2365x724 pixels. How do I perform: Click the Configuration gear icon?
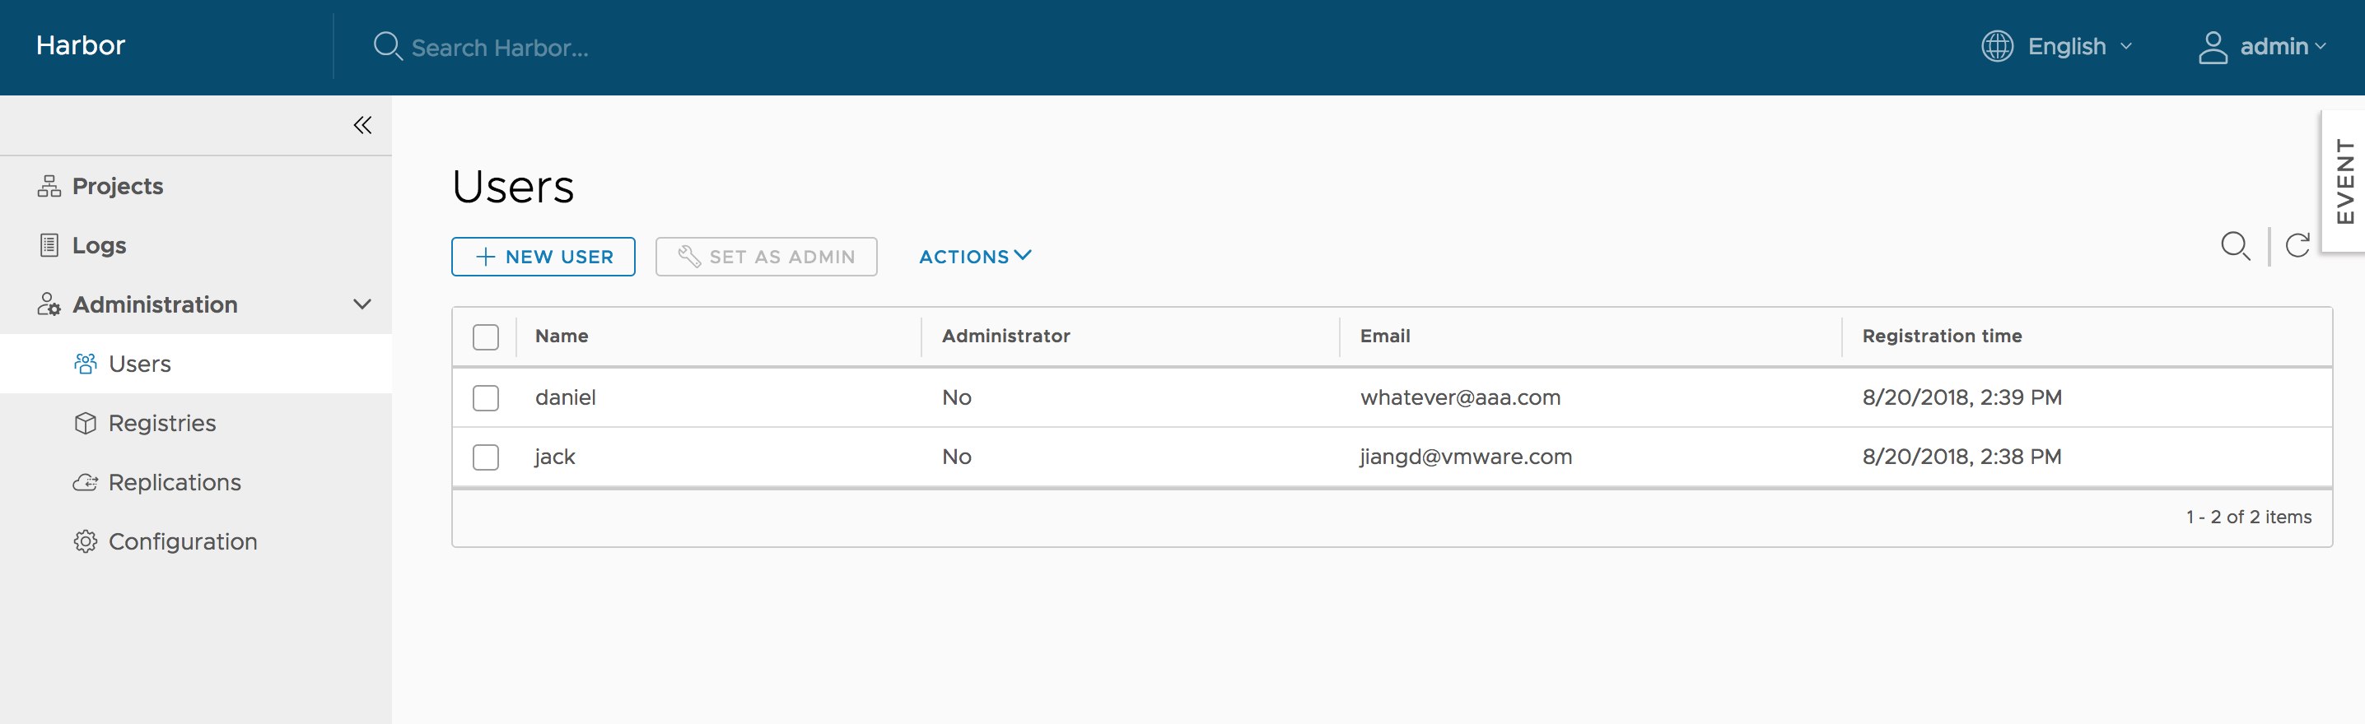(x=86, y=541)
